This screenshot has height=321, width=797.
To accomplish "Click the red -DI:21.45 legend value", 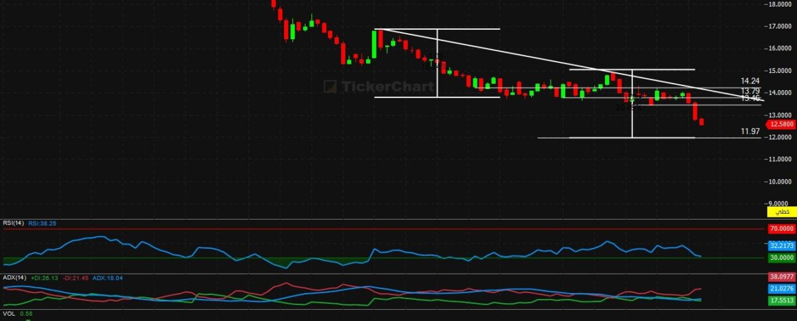I will coord(75,278).
